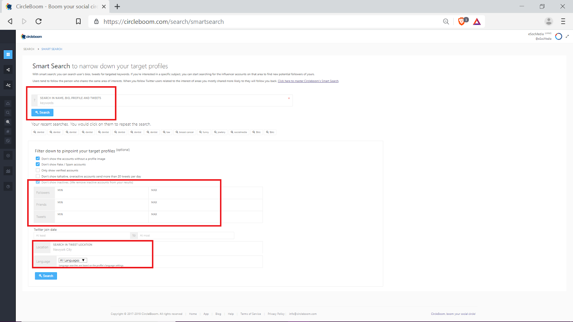Viewport: 573px width, 322px height.
Task: Click the Friends MIN input field
Action: click(x=102, y=205)
